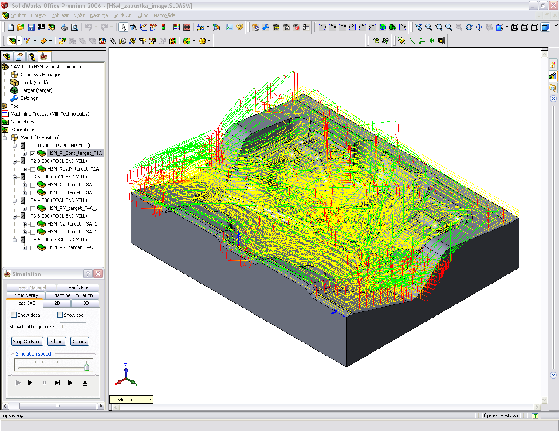Image resolution: width=559 pixels, height=431 pixels.
Task: Switch to the 3D simulation tab
Action: point(86,303)
